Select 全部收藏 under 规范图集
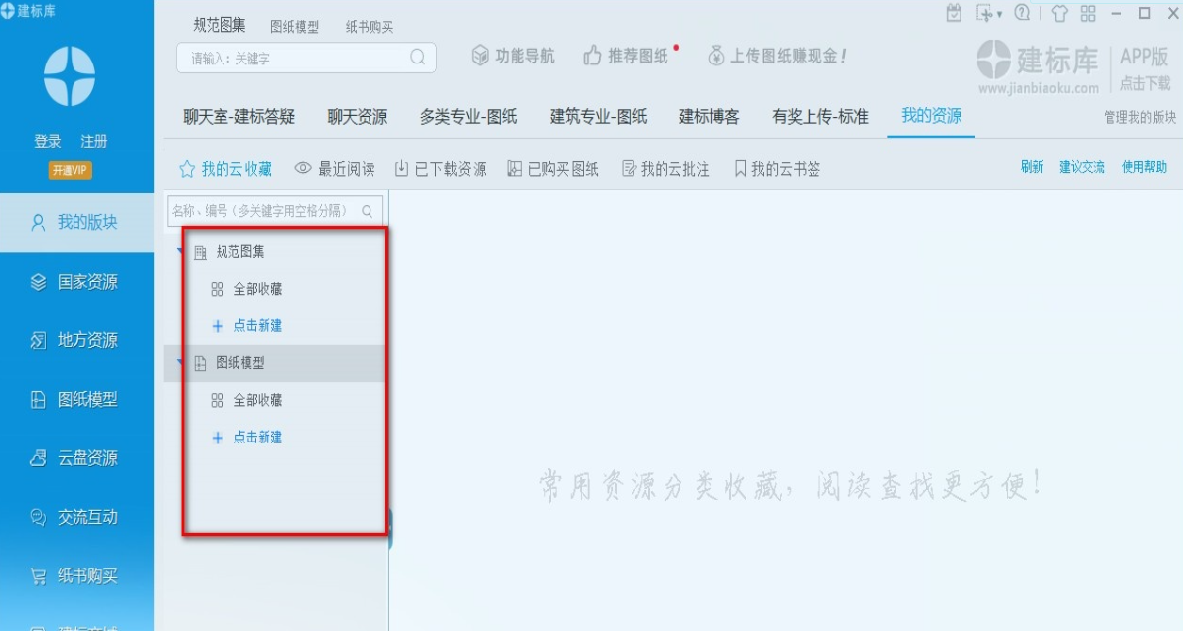Screen dimensions: 1183x631 point(257,289)
